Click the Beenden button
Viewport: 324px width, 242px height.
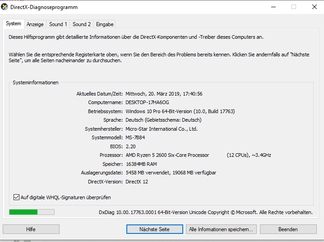288,229
